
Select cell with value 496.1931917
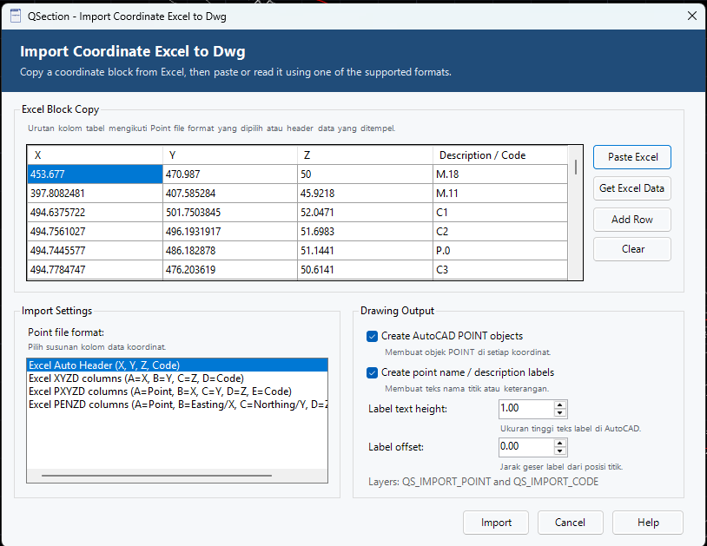(230, 232)
